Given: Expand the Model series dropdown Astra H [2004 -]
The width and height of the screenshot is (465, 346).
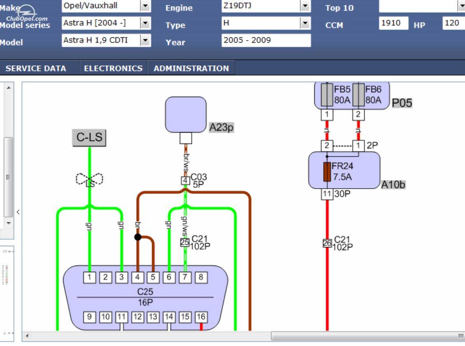Looking at the screenshot, I should click(x=106, y=23).
